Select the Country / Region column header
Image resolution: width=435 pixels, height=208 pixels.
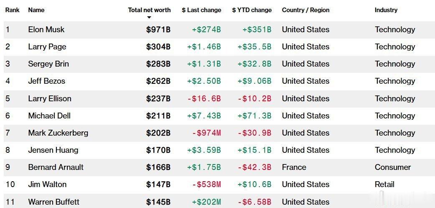[306, 10]
